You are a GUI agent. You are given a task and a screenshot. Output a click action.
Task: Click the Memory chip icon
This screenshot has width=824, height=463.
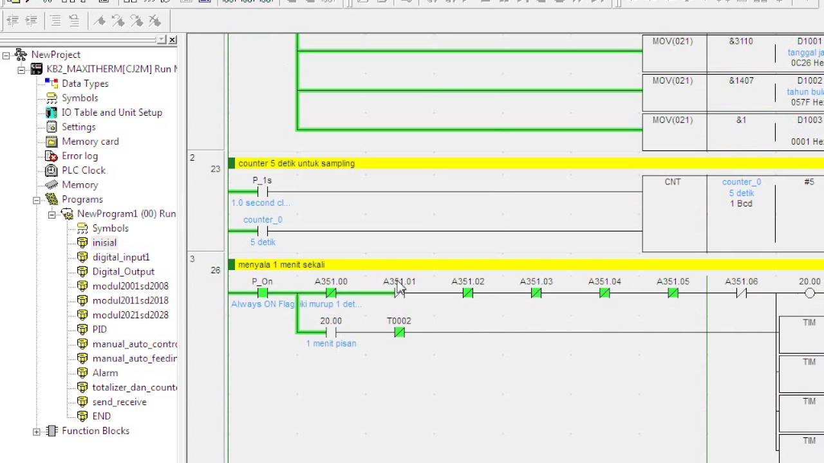pos(51,185)
